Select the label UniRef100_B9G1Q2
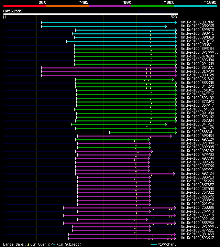Screen dimensions: 220x247 click(197, 98)
